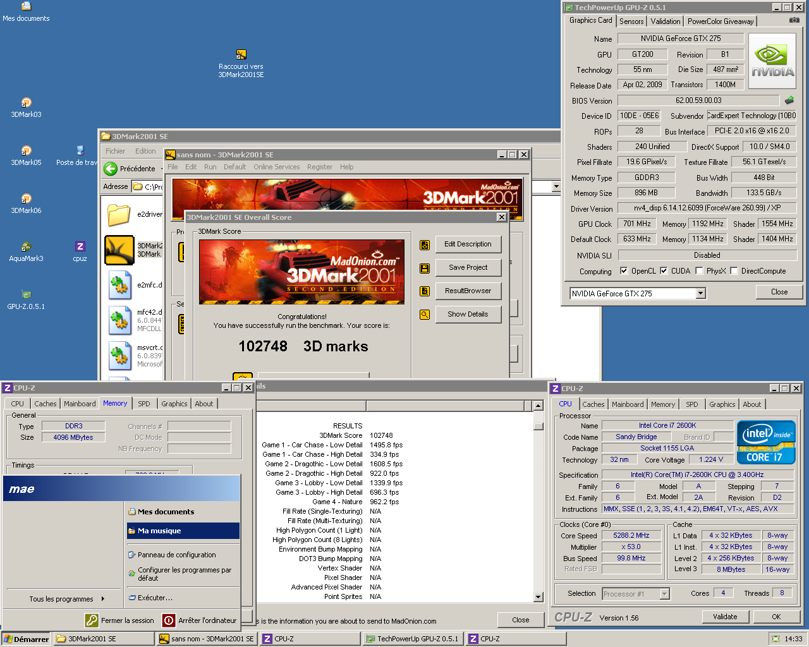Select the e2mfc.dll file icon
The height and width of the screenshot is (647, 809).
point(119,285)
